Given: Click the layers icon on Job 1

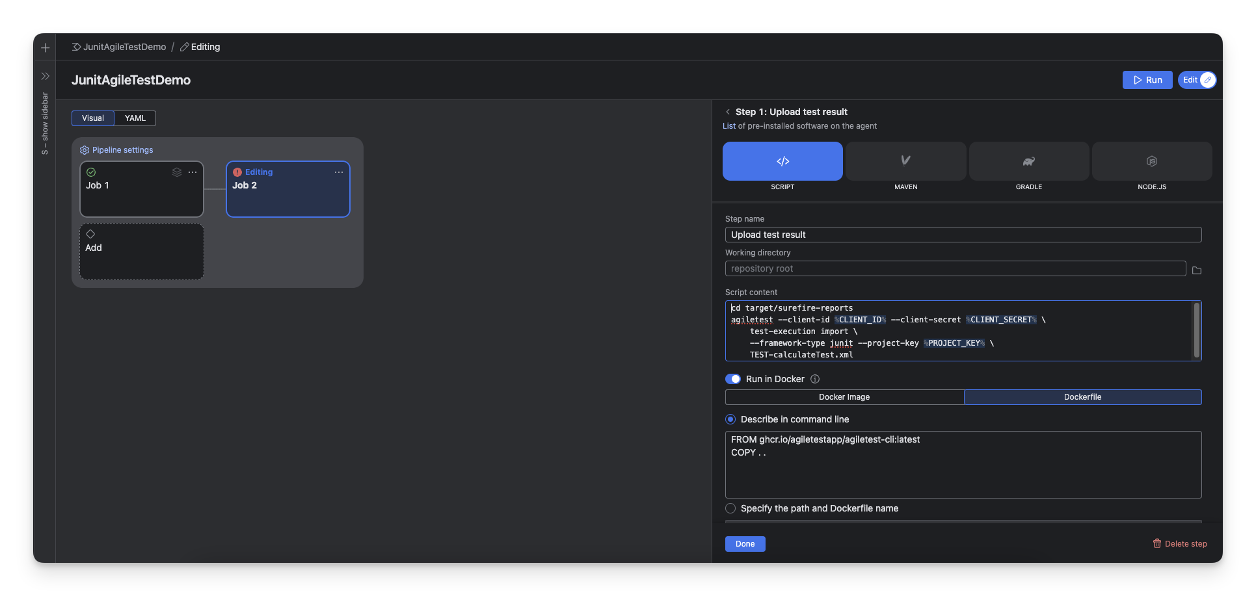Looking at the screenshot, I should [x=177, y=172].
